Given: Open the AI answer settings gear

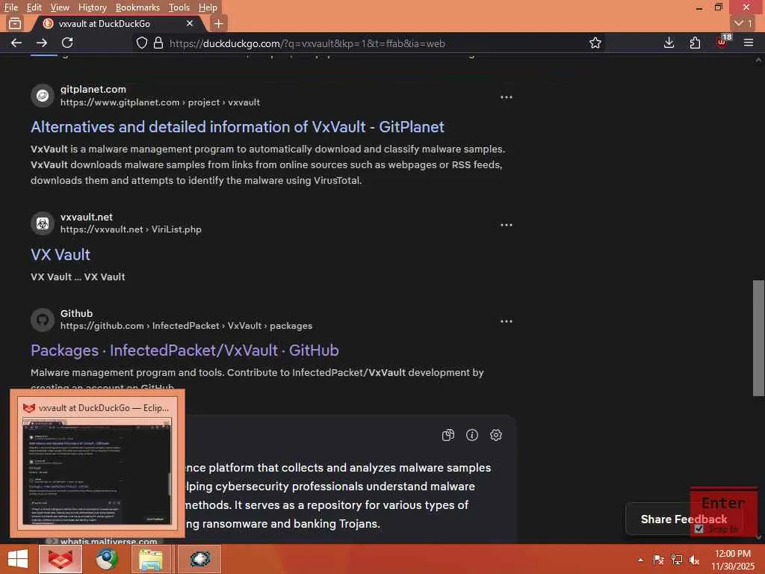Looking at the screenshot, I should point(496,435).
